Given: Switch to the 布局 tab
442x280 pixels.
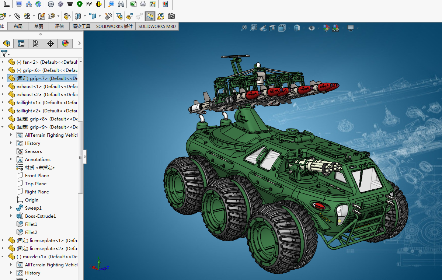Looking at the screenshot, I should click(x=18, y=27).
